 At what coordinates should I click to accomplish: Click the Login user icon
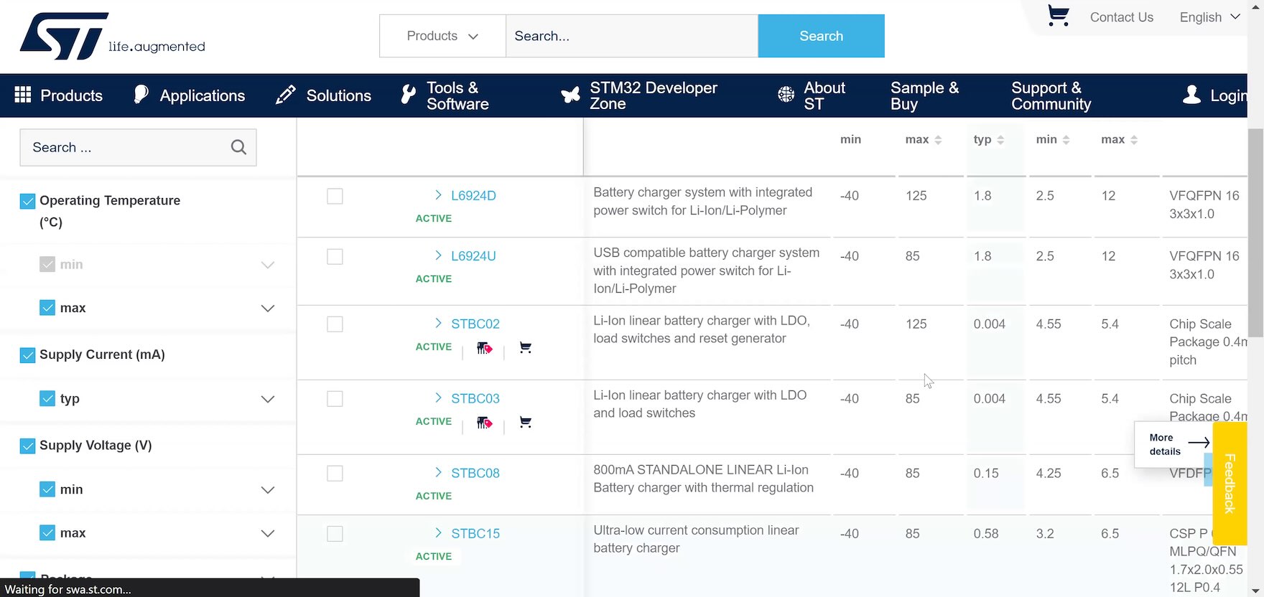[1191, 95]
